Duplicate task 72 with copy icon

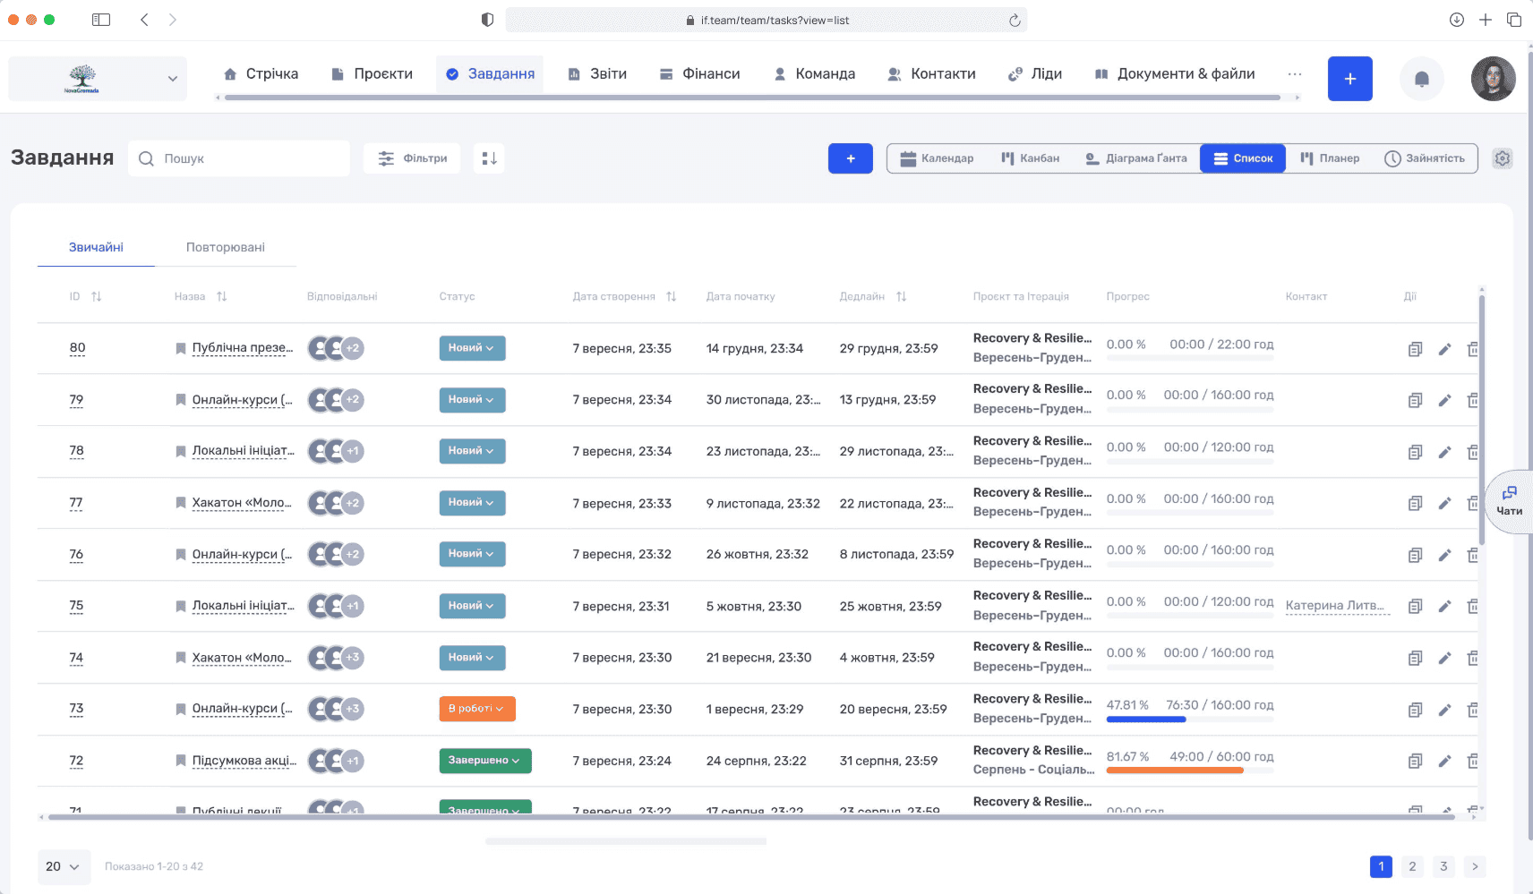pos(1415,761)
